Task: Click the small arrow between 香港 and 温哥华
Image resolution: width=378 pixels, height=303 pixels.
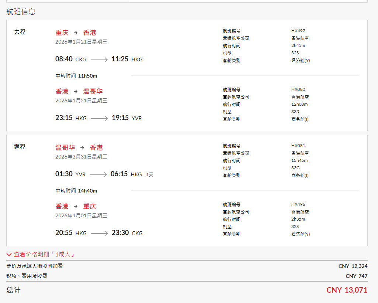Action: tap(76, 92)
